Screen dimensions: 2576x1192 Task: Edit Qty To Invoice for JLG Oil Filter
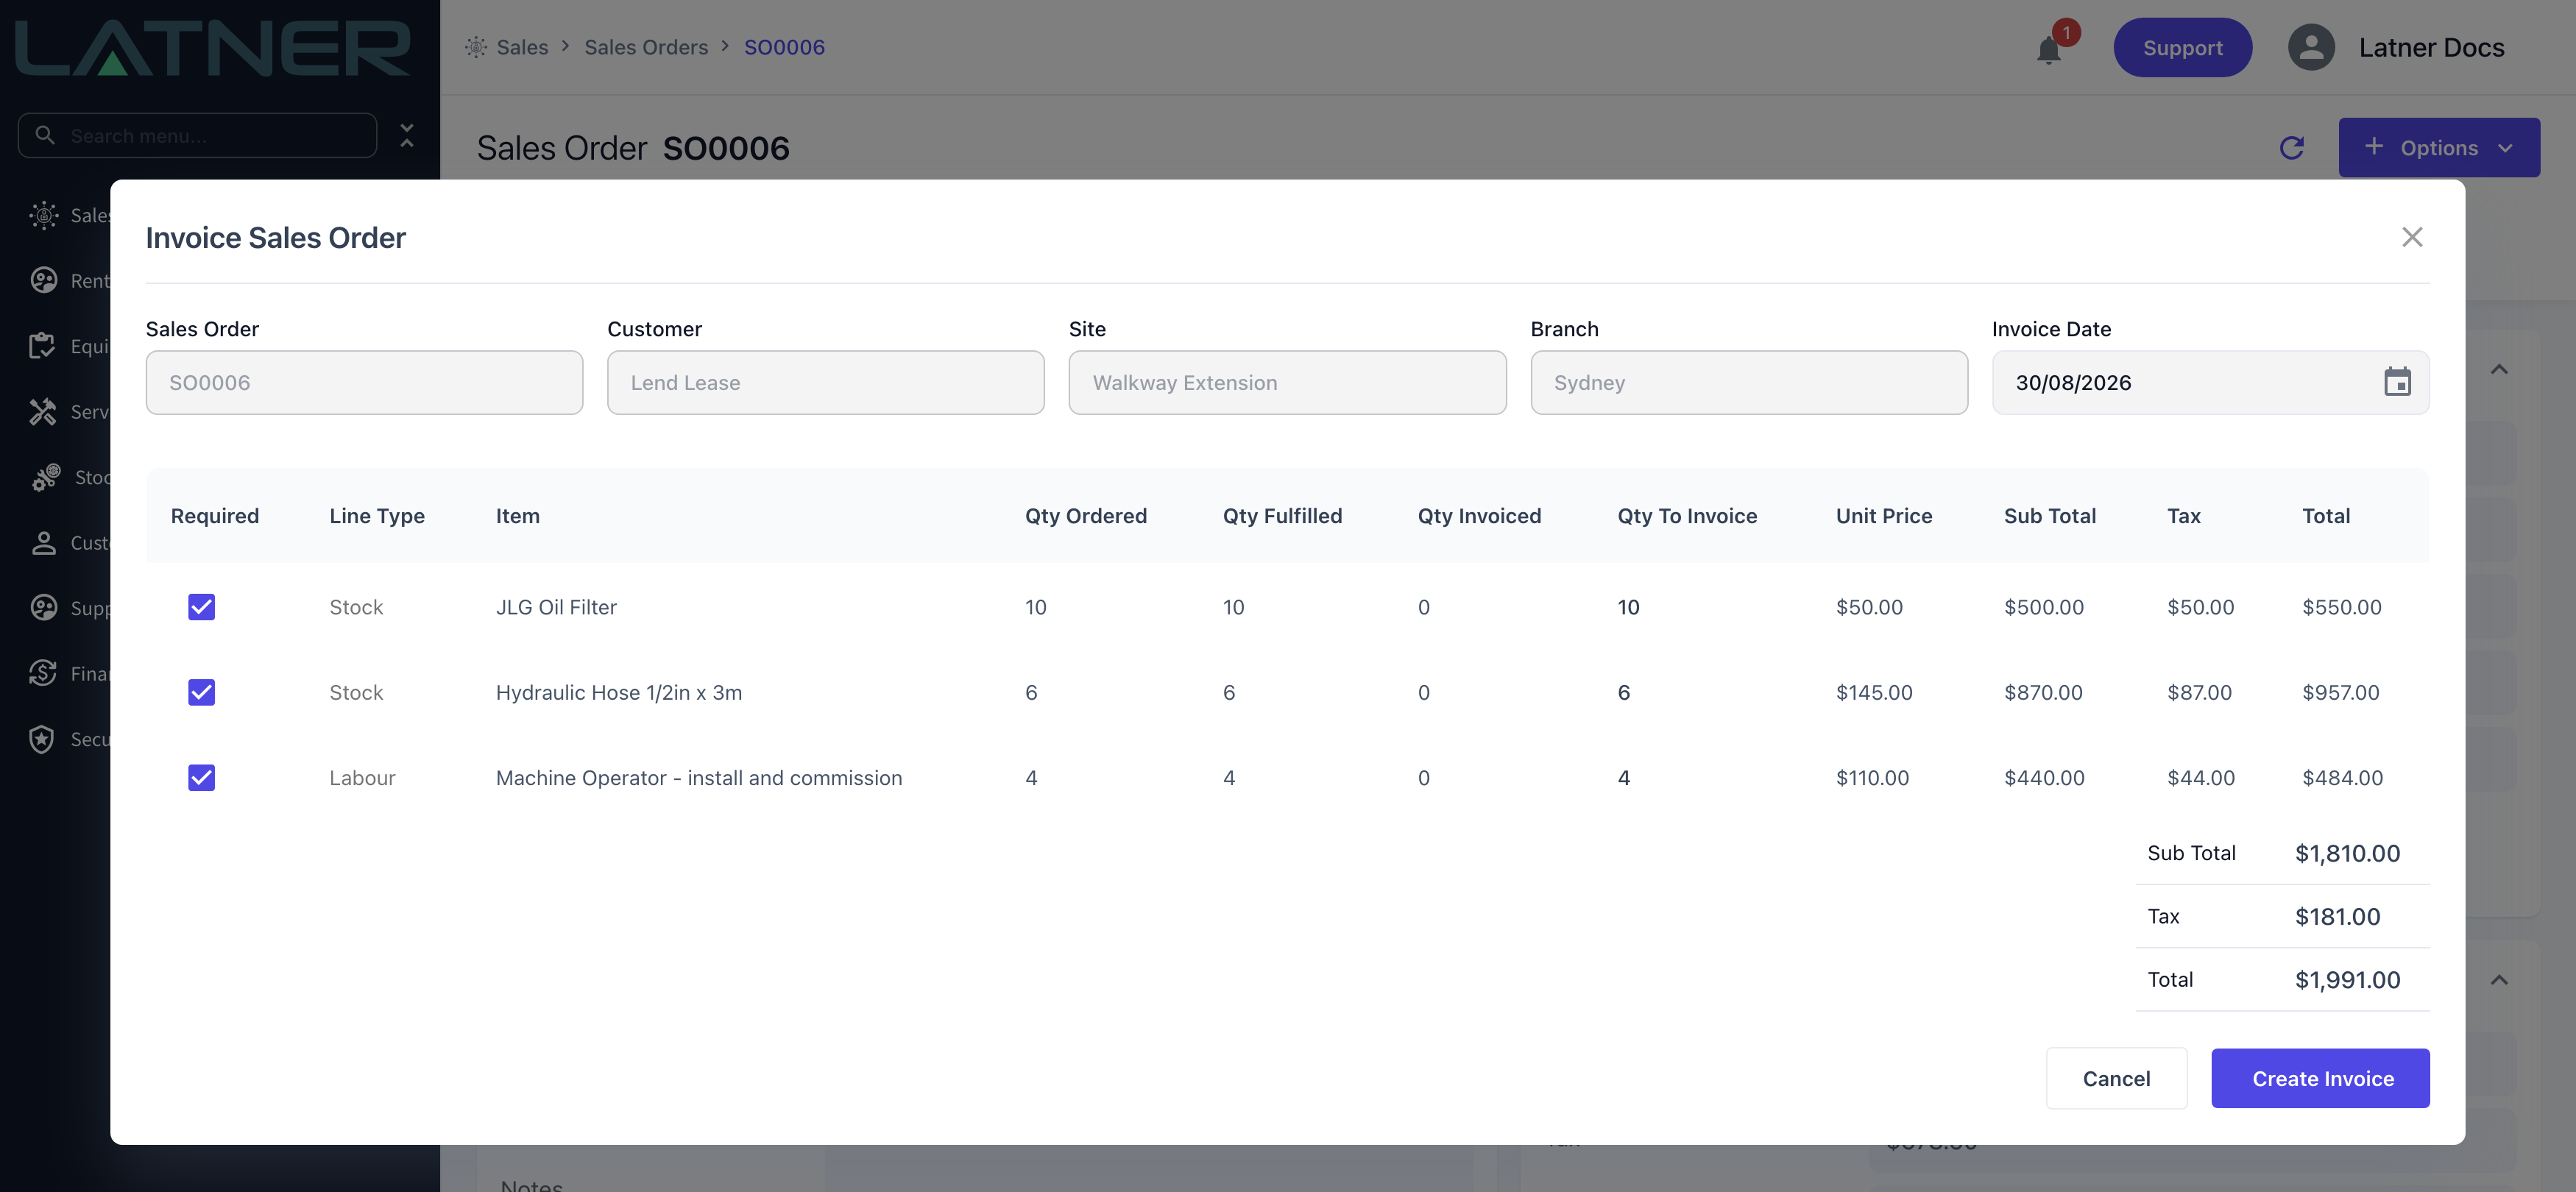[1628, 607]
